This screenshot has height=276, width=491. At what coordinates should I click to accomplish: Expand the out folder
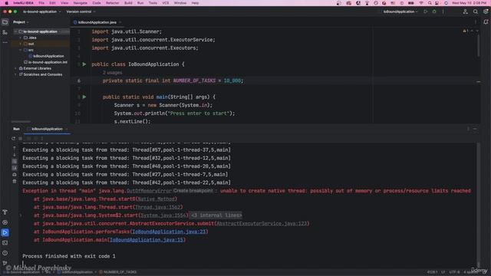(21, 44)
